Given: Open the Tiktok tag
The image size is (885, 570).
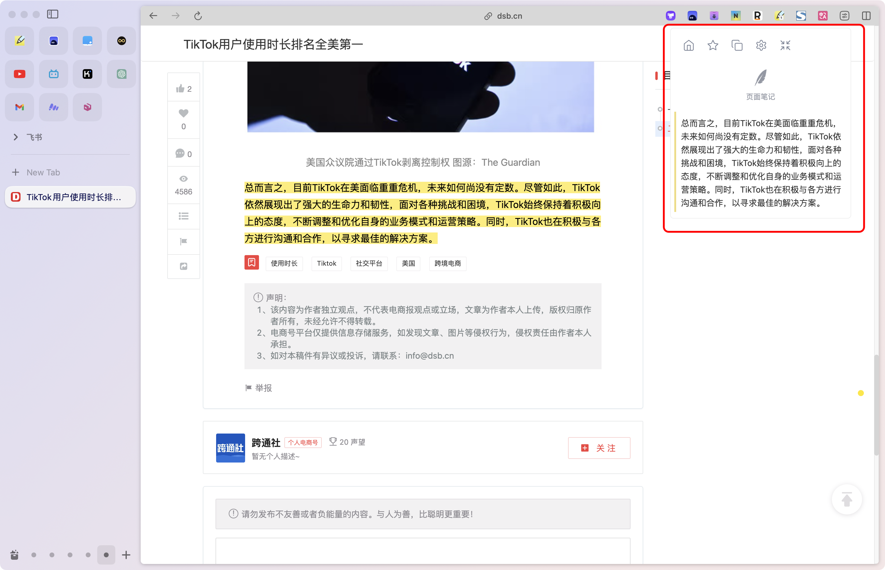Looking at the screenshot, I should click(x=327, y=264).
